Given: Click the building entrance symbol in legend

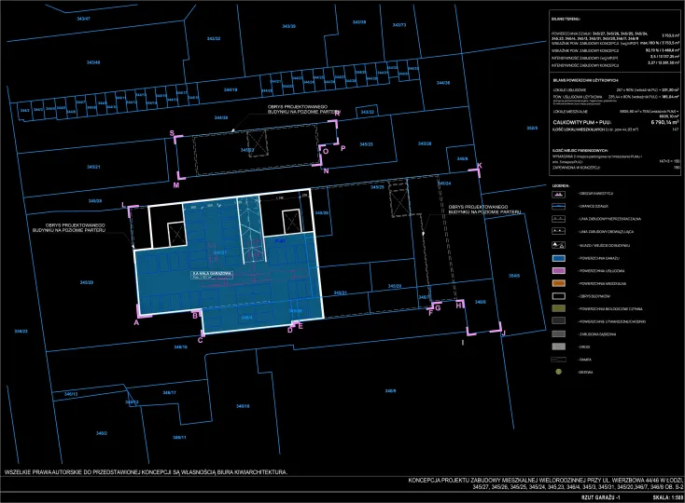Looking at the screenshot, I should click(x=560, y=244).
